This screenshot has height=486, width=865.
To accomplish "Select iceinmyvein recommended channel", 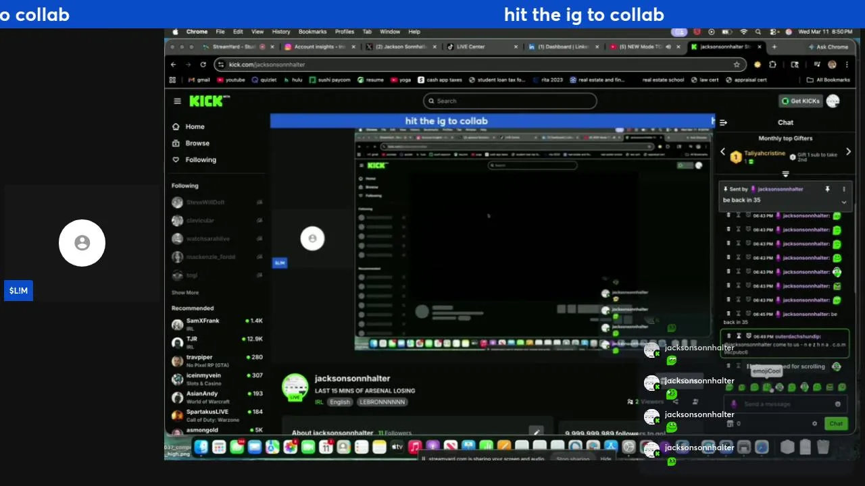I will tap(217, 379).
